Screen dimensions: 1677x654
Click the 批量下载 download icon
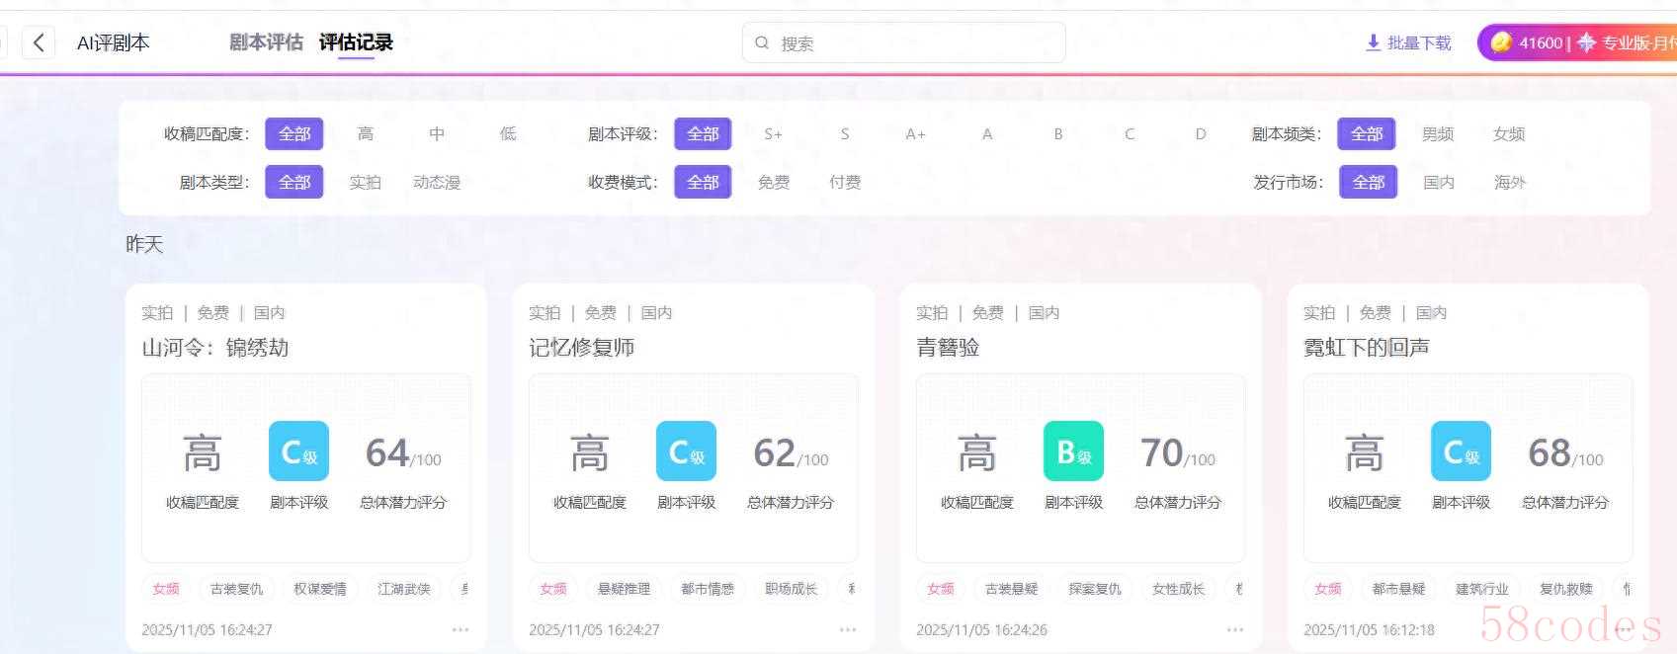1373,42
